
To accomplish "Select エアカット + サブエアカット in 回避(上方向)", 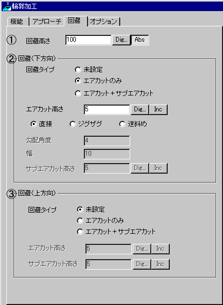I will click(116, 232).
